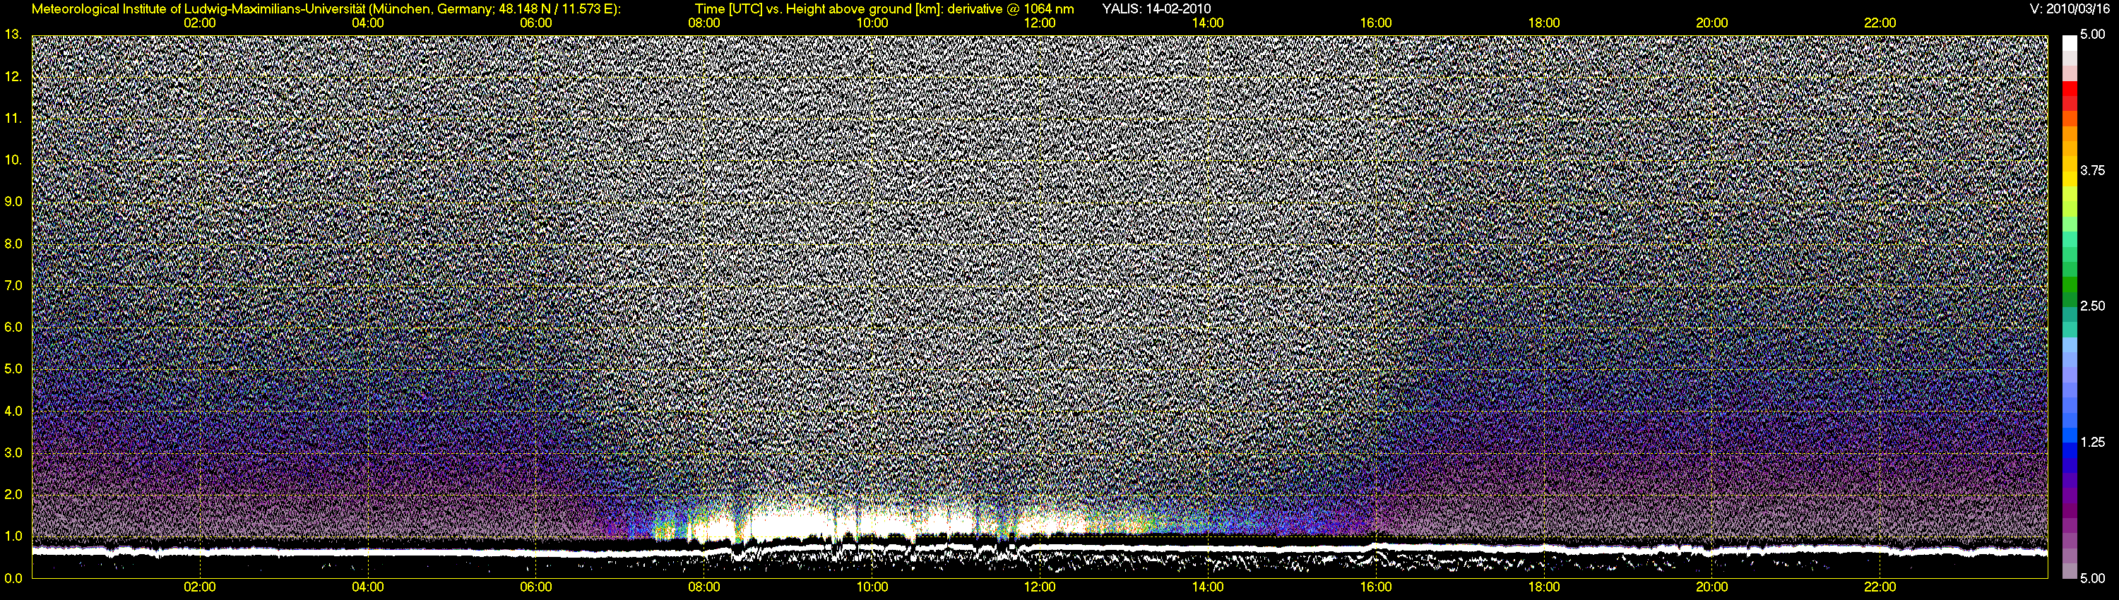This screenshot has width=2119, height=600.
Task: Click 04:00 on the upper time axis
Action: point(368,23)
